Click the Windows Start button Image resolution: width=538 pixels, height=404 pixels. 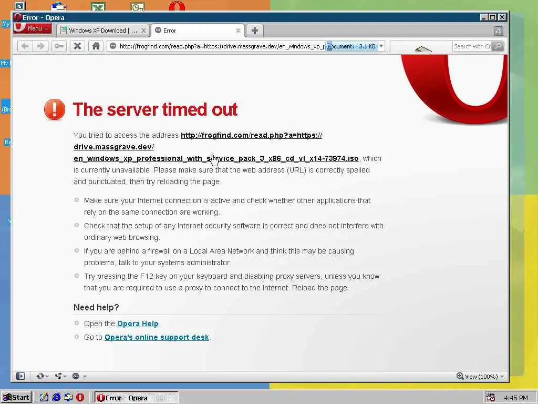point(16,398)
